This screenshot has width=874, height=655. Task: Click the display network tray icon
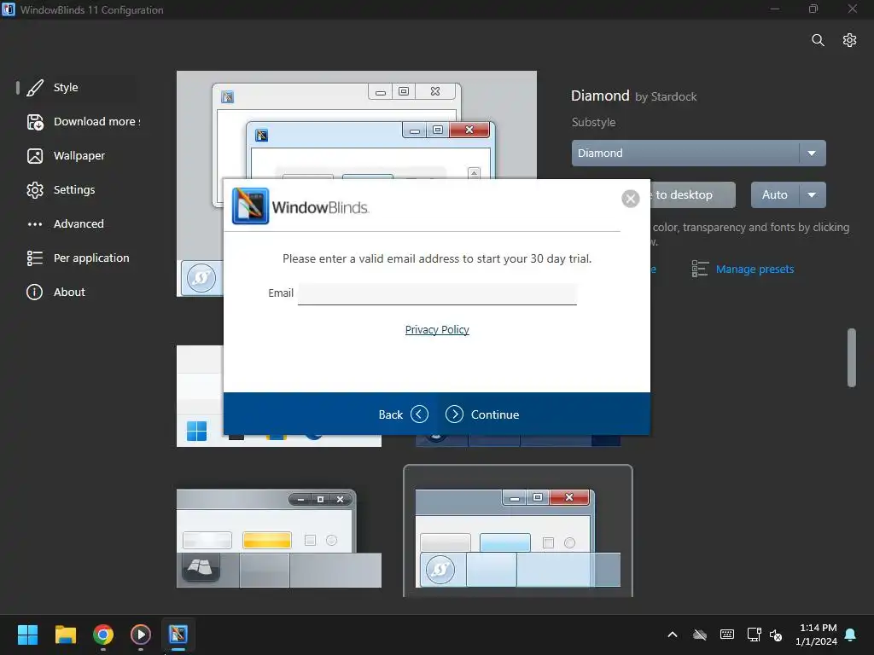[x=755, y=635]
